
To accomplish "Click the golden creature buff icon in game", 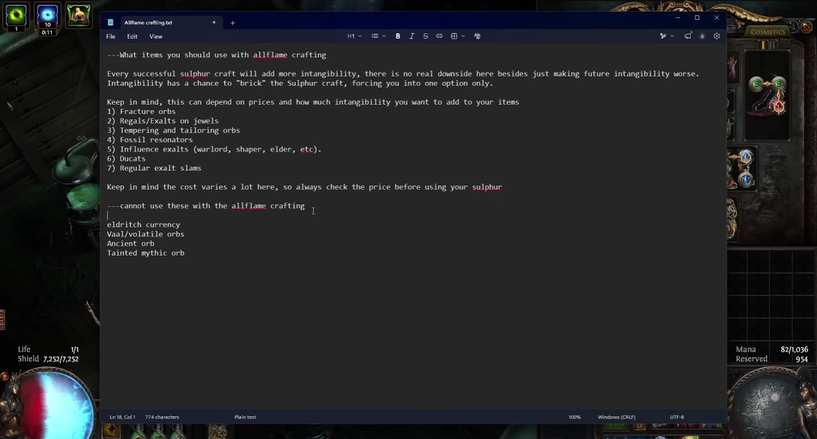I will [79, 15].
